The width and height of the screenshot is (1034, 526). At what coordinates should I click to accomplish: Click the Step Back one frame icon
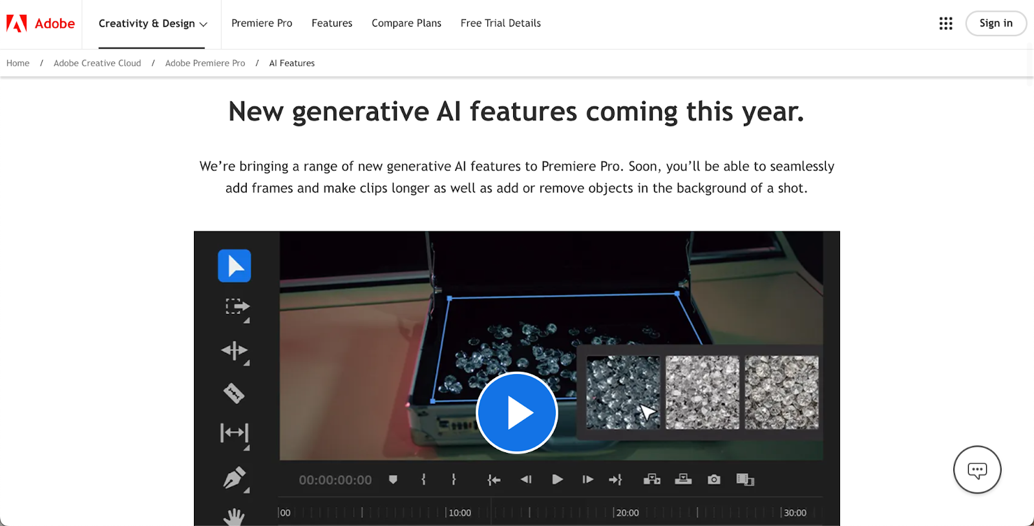[x=526, y=479]
